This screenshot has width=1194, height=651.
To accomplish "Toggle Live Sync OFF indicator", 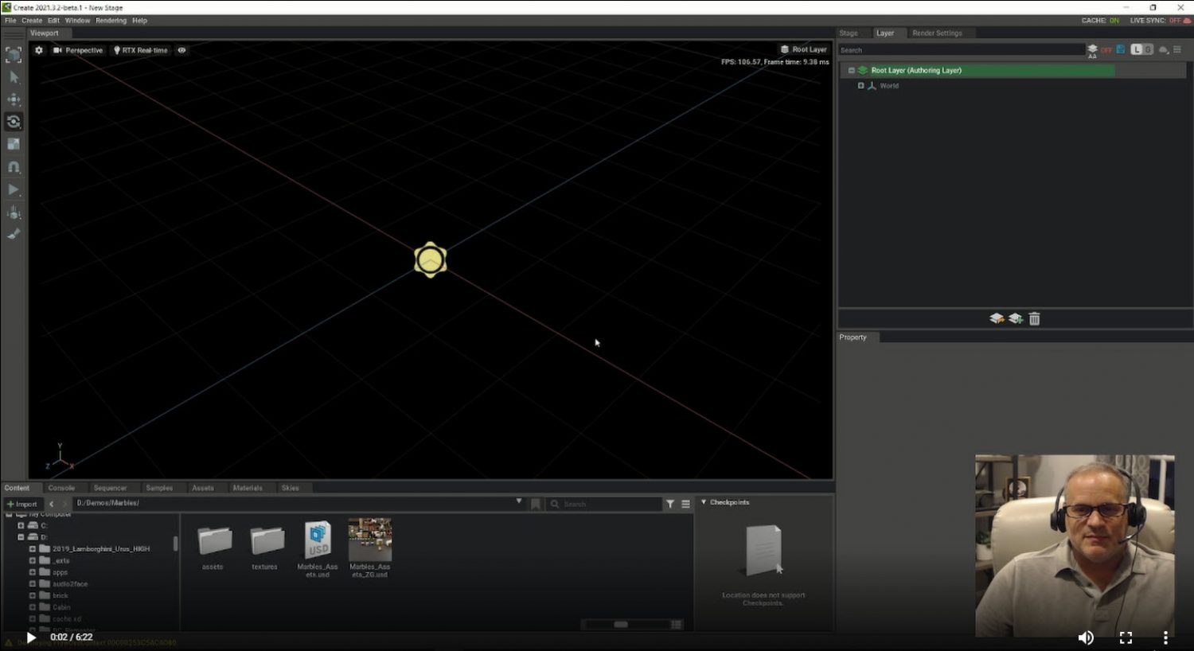I will tap(1174, 21).
